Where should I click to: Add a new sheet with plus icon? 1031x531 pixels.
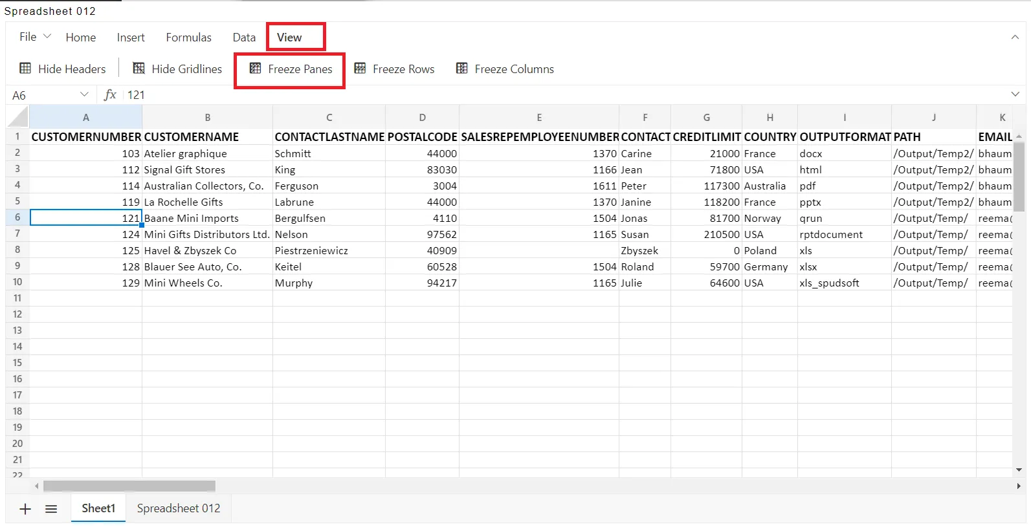[25, 509]
